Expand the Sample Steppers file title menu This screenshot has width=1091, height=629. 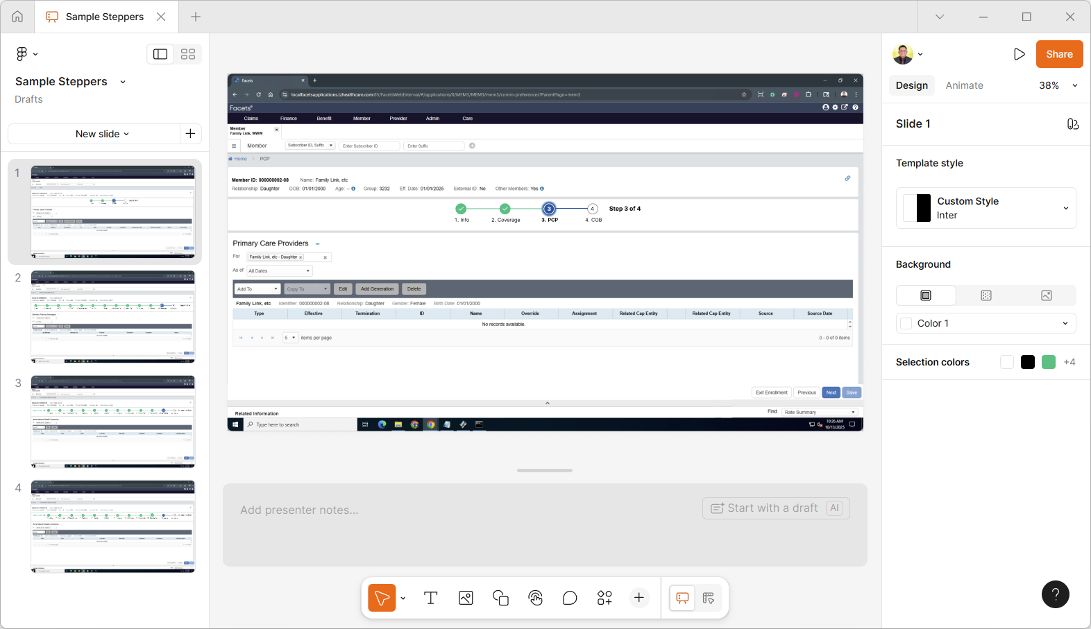(123, 82)
